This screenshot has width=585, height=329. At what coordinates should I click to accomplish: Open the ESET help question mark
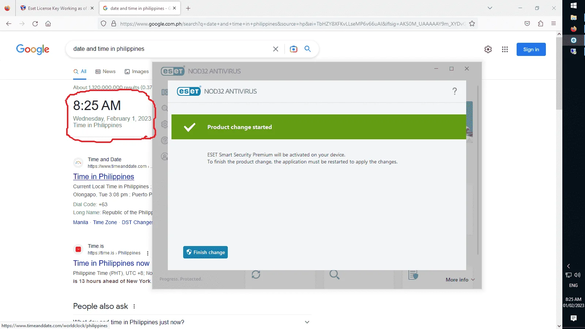454,91
